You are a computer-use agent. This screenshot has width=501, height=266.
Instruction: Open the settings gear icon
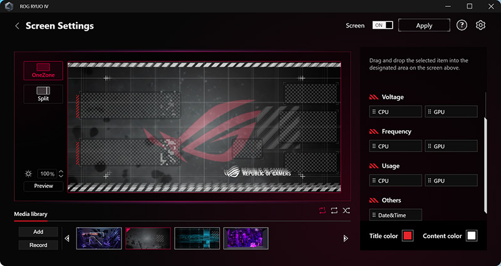point(480,25)
